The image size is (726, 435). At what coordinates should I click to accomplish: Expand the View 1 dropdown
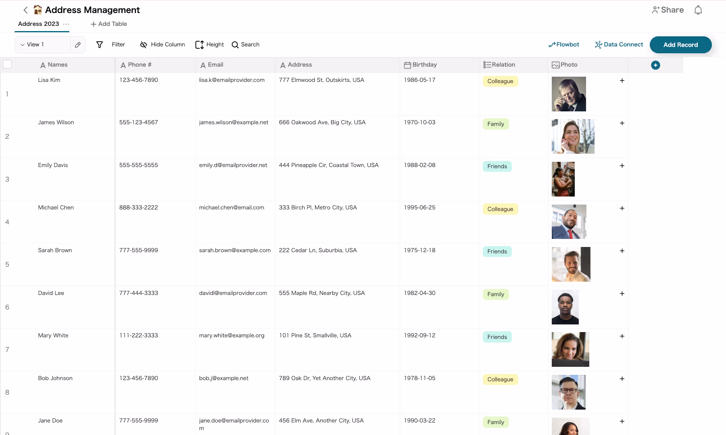click(x=32, y=45)
